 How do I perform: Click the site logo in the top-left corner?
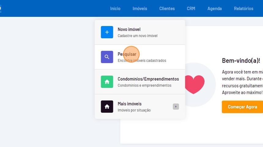coord(1,9)
